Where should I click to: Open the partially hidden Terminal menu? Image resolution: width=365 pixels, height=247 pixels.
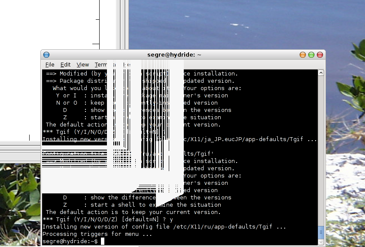100,65
